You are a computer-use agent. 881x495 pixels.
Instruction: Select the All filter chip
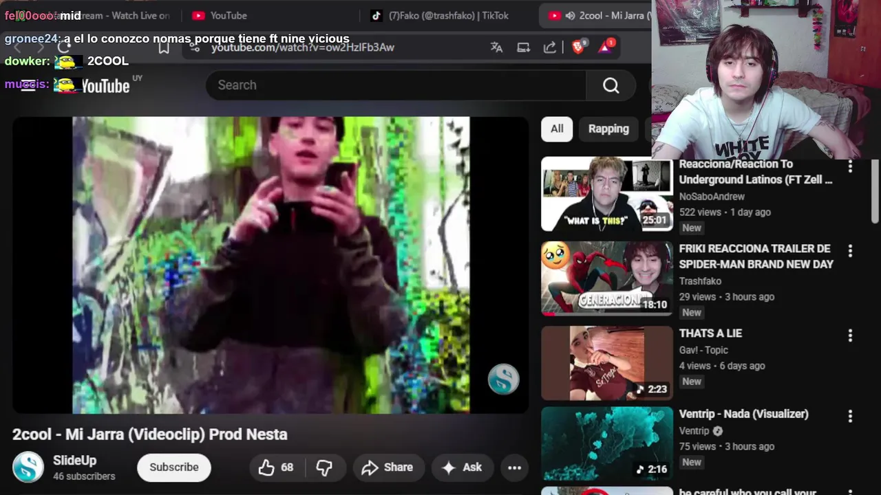point(557,129)
